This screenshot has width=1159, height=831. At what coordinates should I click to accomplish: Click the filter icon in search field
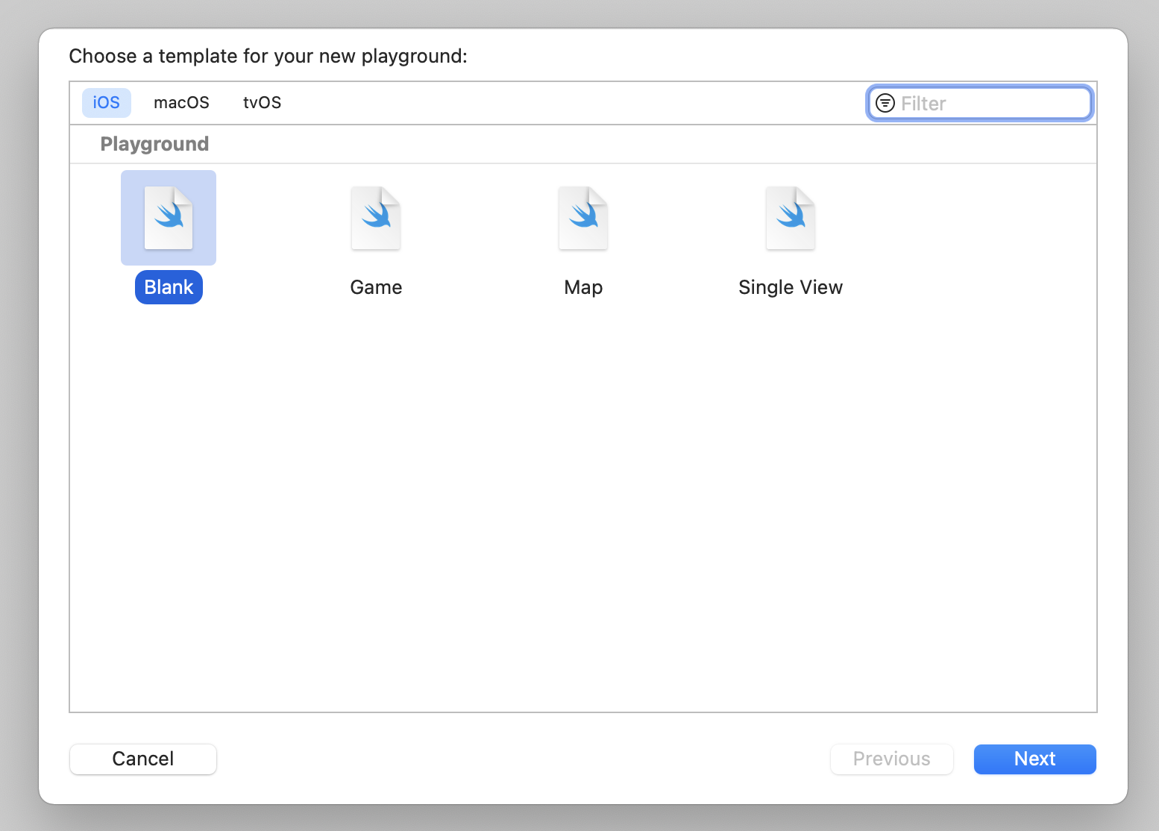point(885,103)
